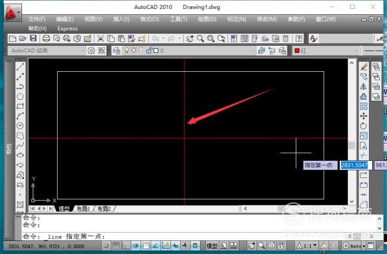Viewport: 387px width, 254px height.
Task: Click the vertical scrollbar down arrow of canvas
Action: (352, 201)
